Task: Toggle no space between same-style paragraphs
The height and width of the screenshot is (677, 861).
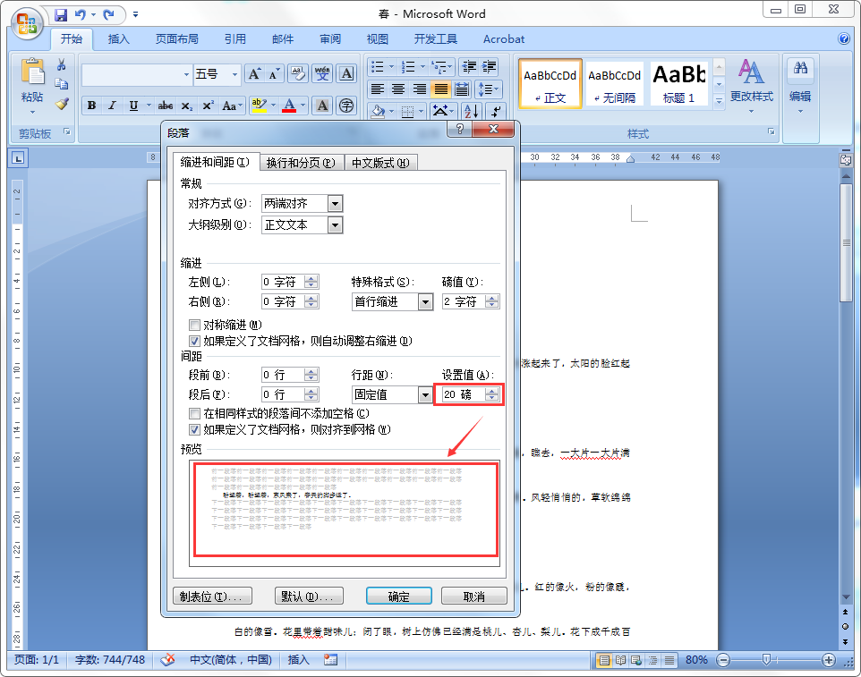Action: [194, 413]
